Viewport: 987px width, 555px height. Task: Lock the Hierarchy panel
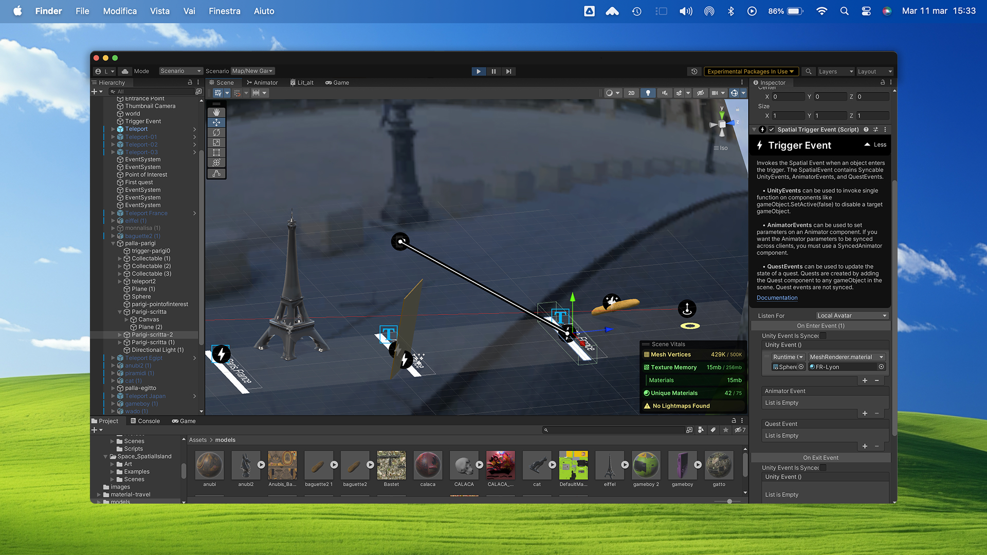[x=190, y=82]
